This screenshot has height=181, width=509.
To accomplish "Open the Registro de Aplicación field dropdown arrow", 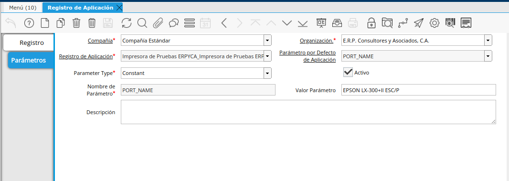I will pyautogui.click(x=267, y=56).
